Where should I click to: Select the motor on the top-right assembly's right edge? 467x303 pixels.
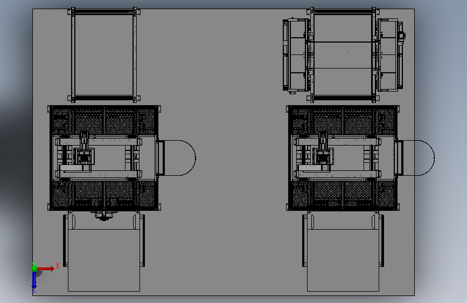point(401,35)
